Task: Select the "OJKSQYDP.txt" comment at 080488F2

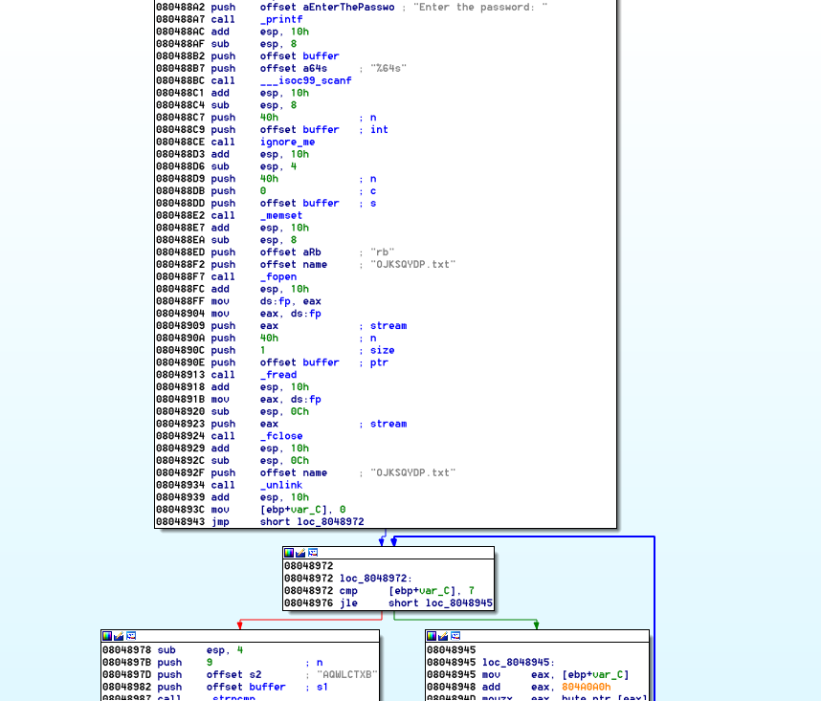Action: click(413, 265)
